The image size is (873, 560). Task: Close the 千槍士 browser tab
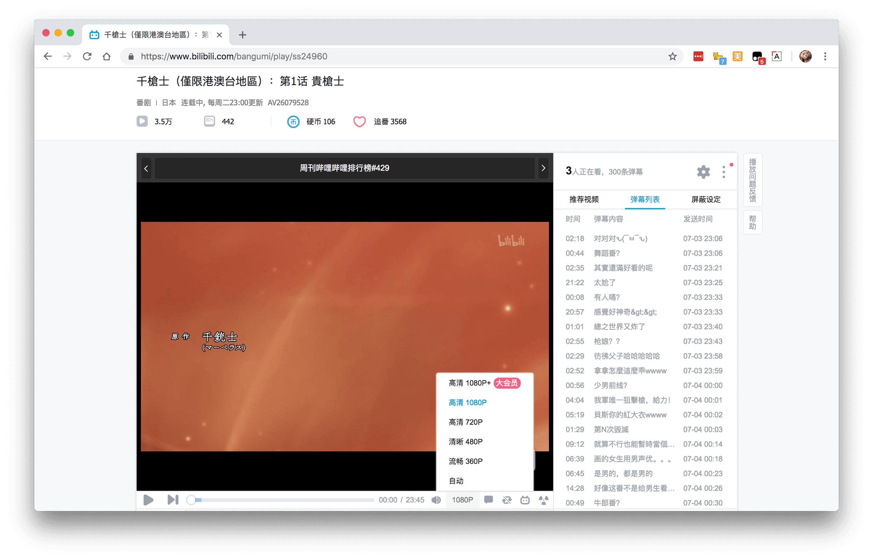219,35
